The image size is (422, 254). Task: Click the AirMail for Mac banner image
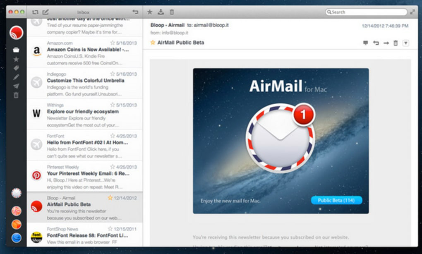(281, 141)
